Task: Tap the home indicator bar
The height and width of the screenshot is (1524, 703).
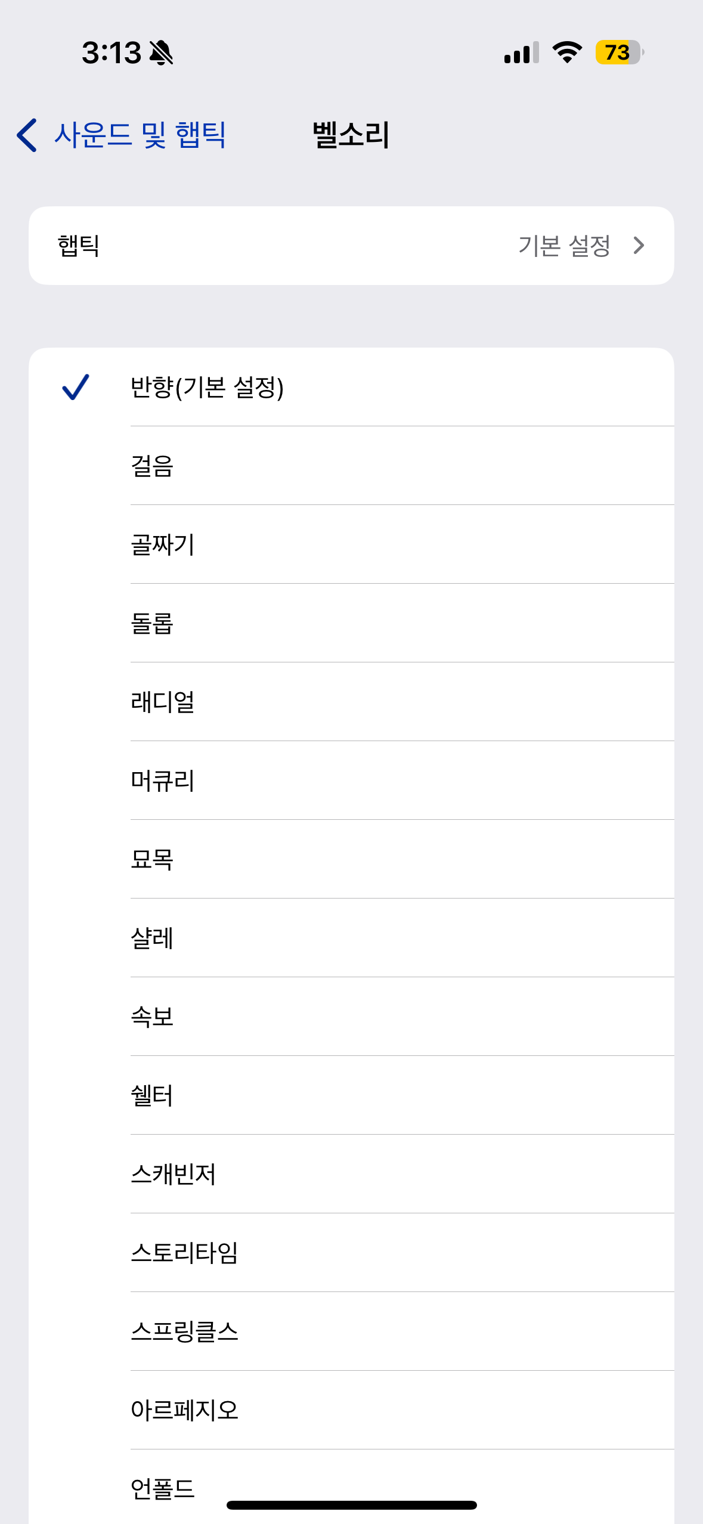Action: tap(351, 1505)
